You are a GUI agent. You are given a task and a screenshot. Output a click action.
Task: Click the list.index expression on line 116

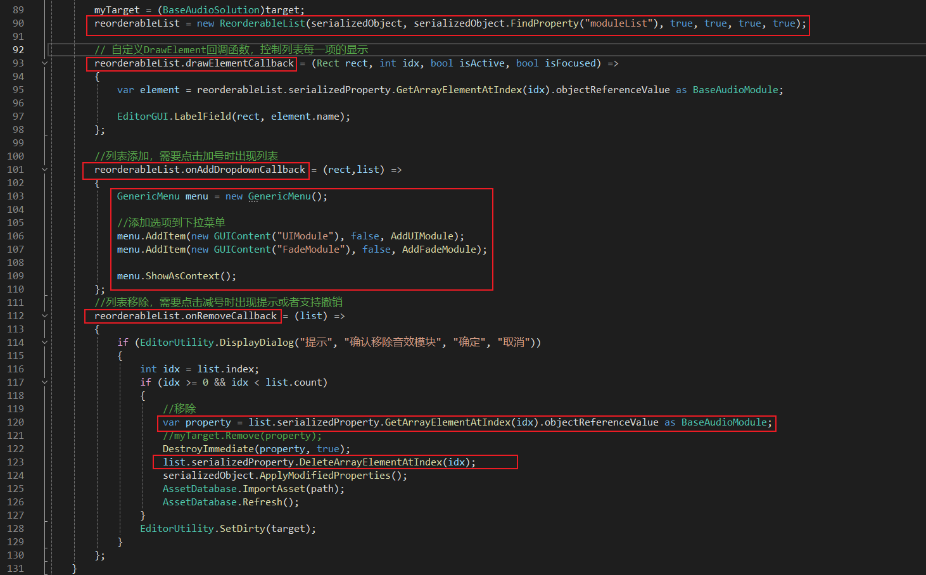(225, 369)
